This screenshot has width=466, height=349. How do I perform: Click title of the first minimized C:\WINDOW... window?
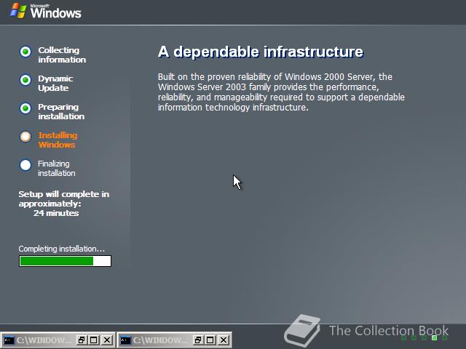click(x=44, y=340)
